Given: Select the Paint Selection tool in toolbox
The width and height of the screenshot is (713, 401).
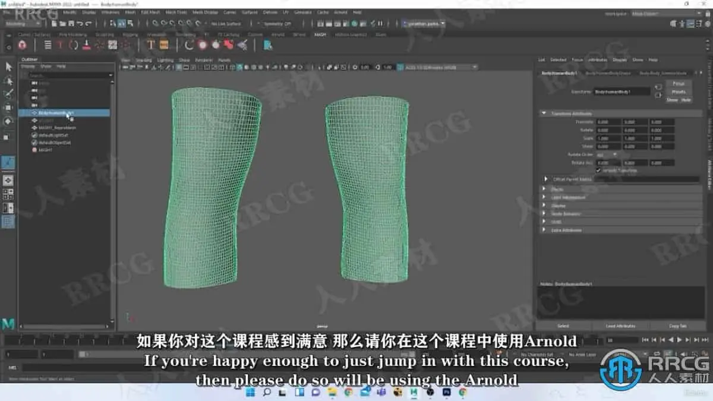Looking at the screenshot, I should [x=8, y=94].
